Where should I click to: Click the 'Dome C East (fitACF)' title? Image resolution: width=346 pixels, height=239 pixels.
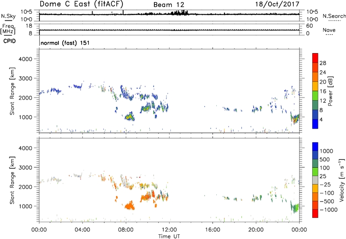pos(81,4)
